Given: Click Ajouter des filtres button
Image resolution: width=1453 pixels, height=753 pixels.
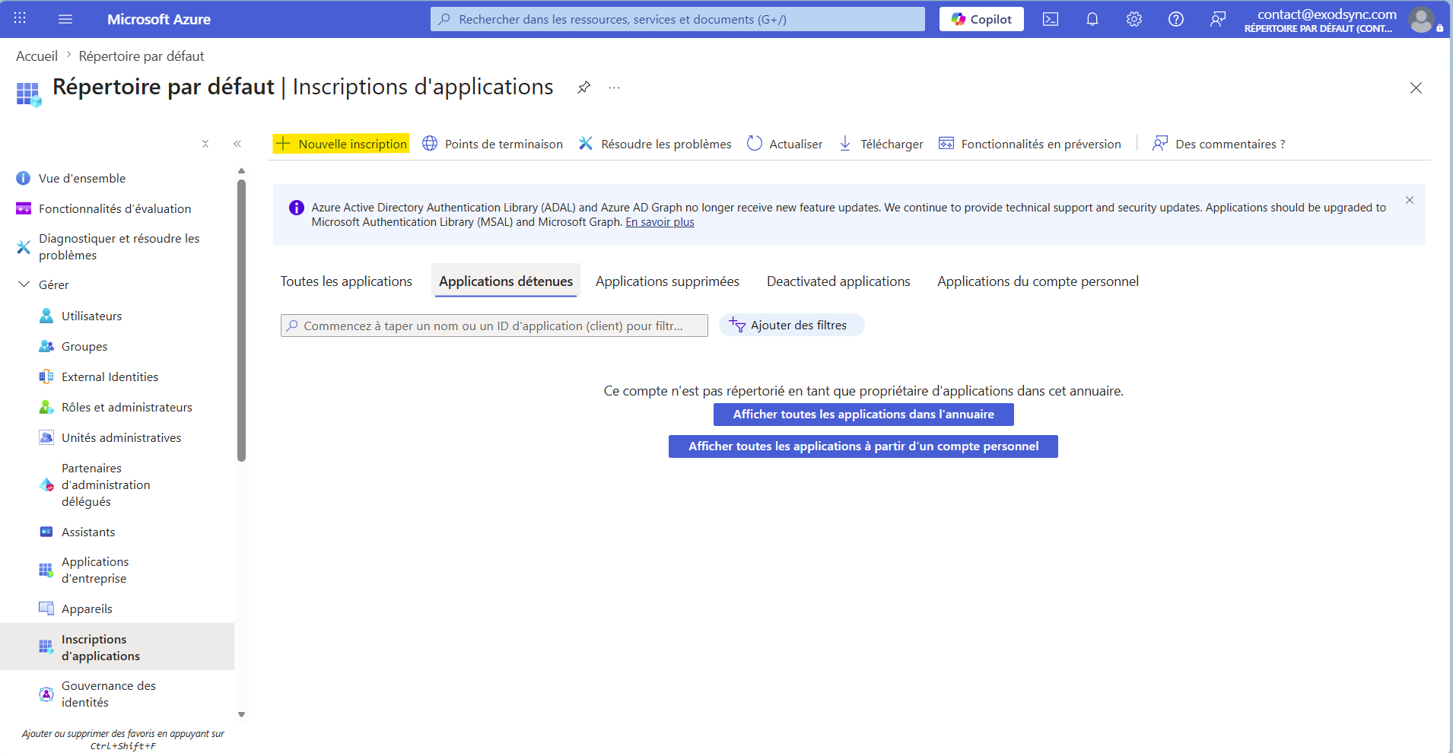Looking at the screenshot, I should [791, 325].
